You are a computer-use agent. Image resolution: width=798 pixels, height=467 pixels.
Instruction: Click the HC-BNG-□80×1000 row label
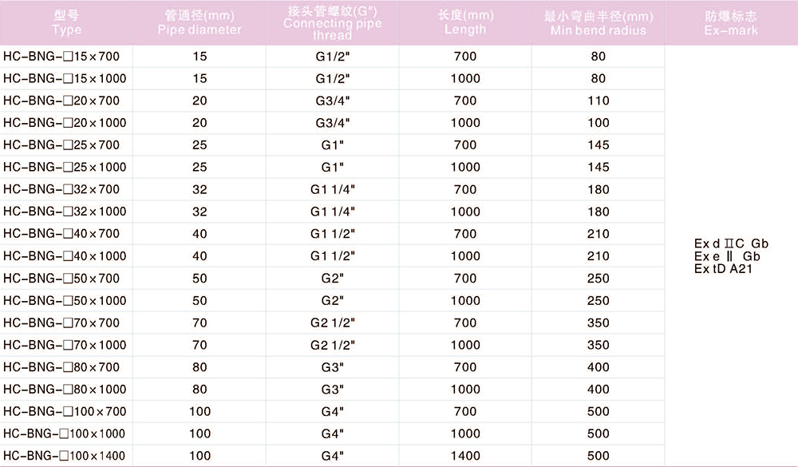[x=65, y=390]
